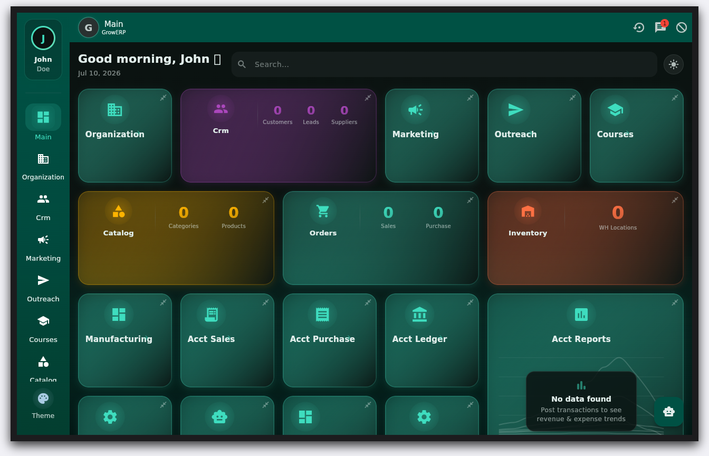709x456 pixels.
Task: Open the Outreach tile's send icon
Action: [x=516, y=110]
